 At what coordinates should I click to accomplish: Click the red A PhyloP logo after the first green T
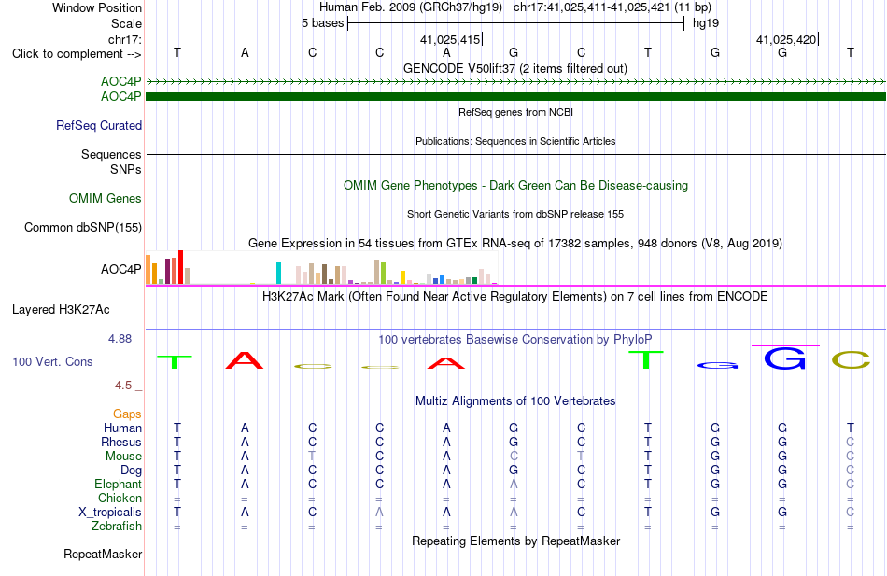point(245,359)
